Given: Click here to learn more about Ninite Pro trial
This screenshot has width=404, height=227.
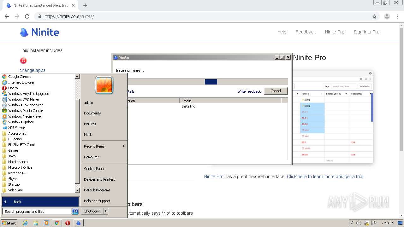Looking at the screenshot, I should click(x=325, y=177).
